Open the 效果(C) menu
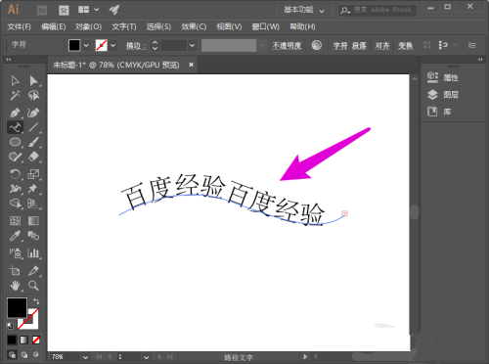Image resolution: width=489 pixels, height=364 pixels. pyautogui.click(x=194, y=26)
